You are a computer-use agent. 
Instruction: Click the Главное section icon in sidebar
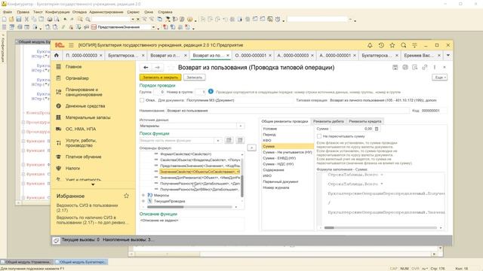[59, 67]
